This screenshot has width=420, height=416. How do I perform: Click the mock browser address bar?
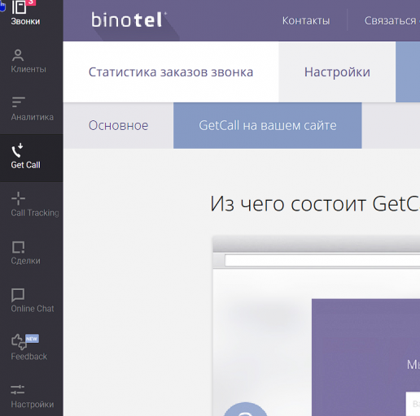click(x=322, y=261)
